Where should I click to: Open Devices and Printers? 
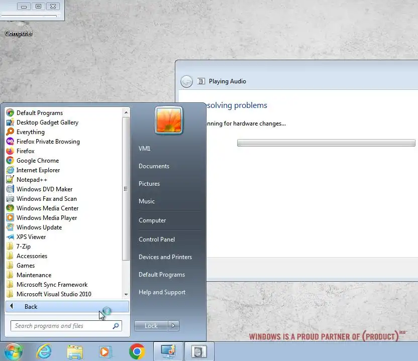165,257
